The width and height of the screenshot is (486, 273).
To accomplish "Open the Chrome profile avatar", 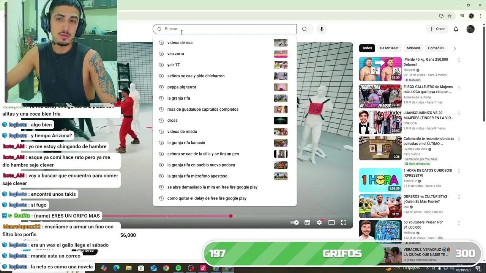I will pyautogui.click(x=471, y=16).
